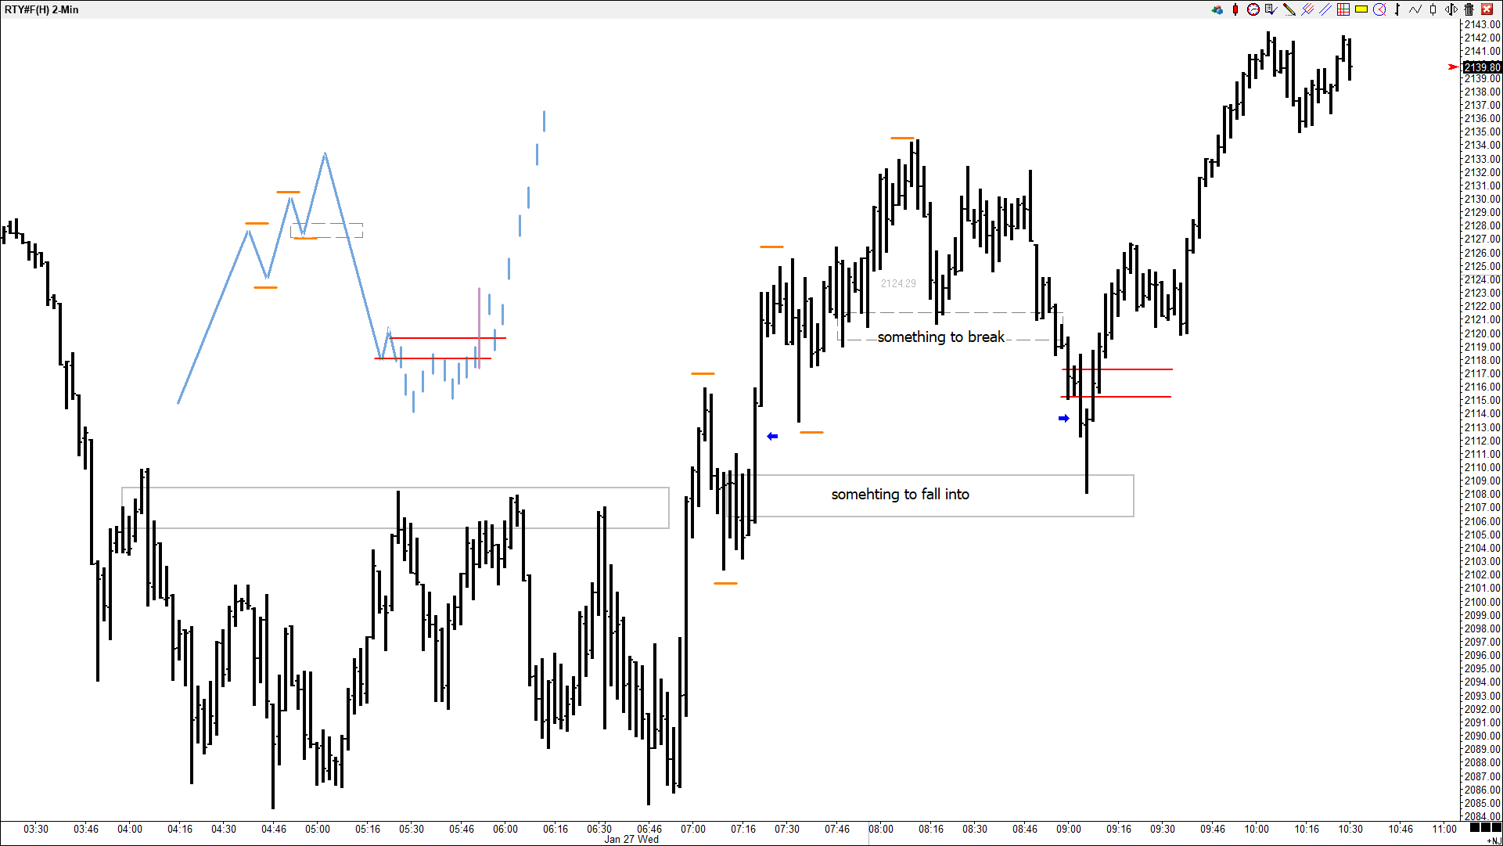Click the colored 3D shapes icon
1503x846 pixels.
pyautogui.click(x=1217, y=9)
